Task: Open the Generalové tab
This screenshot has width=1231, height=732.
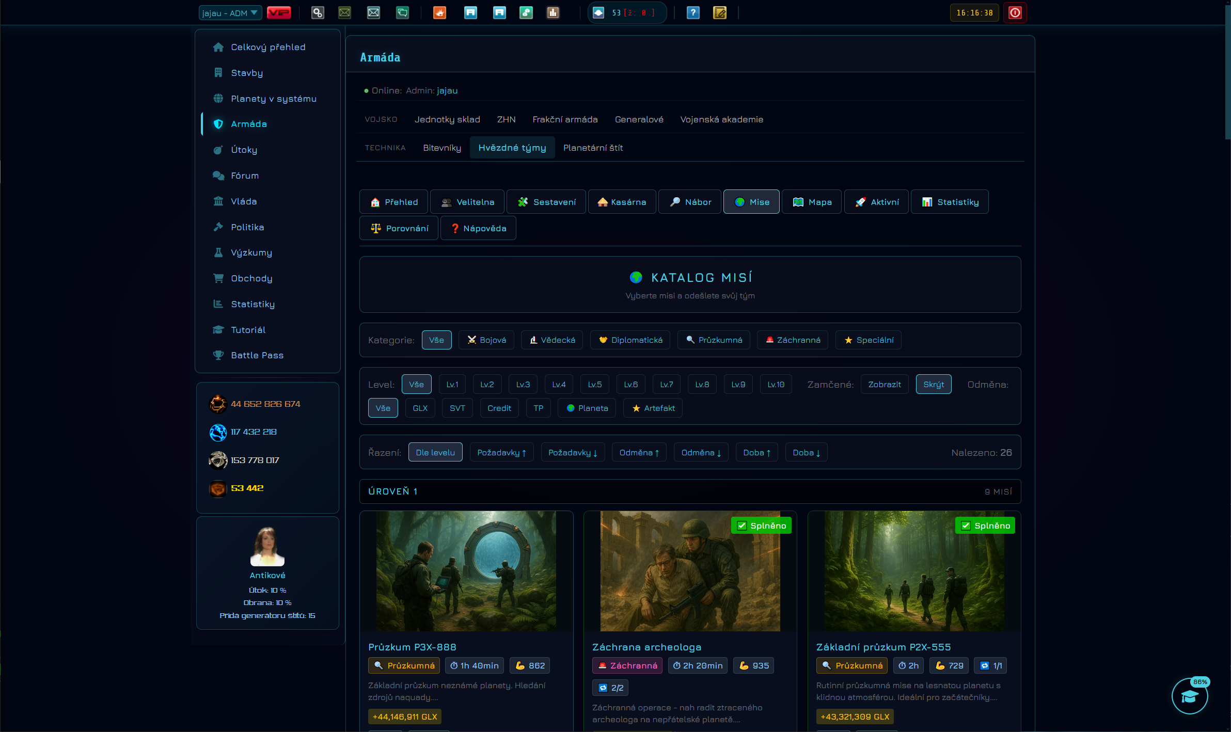Action: click(x=639, y=119)
